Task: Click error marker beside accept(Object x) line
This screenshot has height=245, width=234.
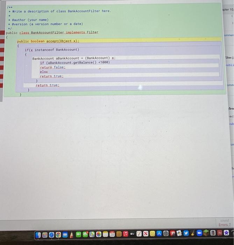Action: coord(2,41)
